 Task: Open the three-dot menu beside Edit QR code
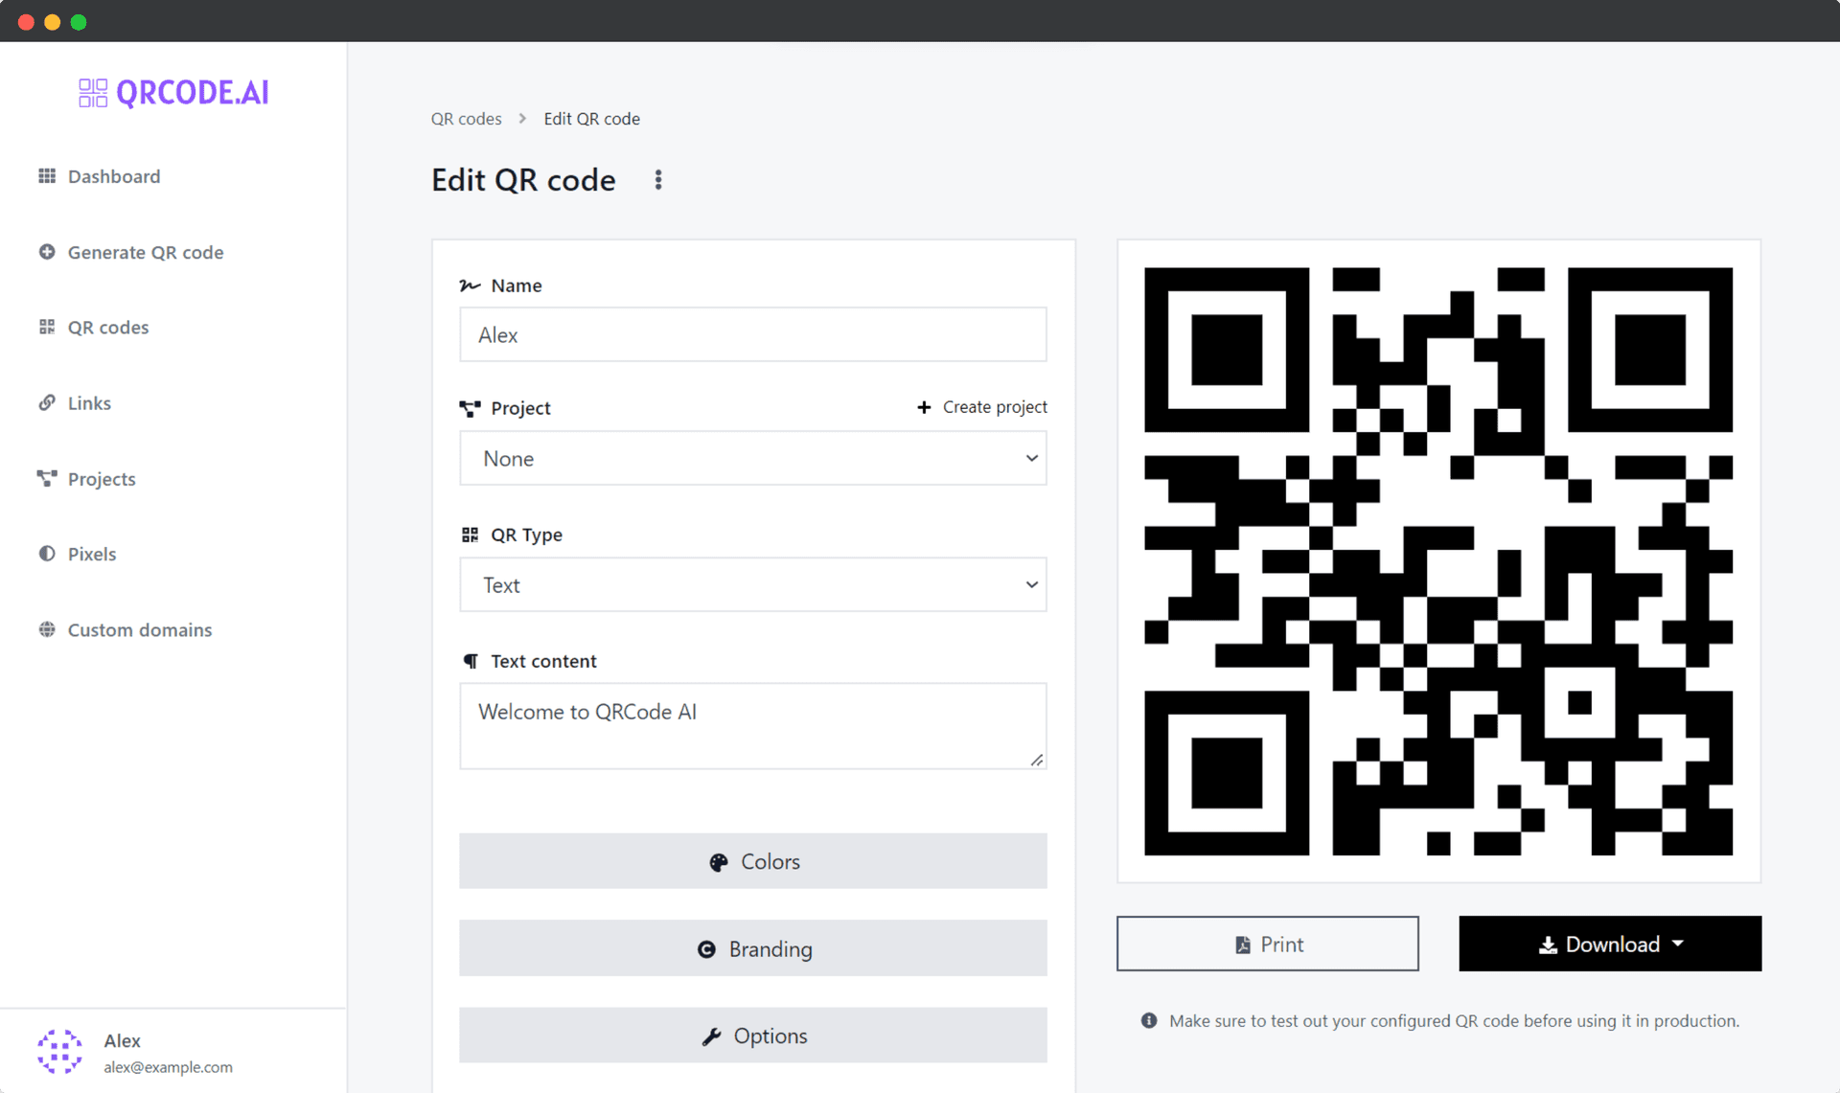(658, 180)
